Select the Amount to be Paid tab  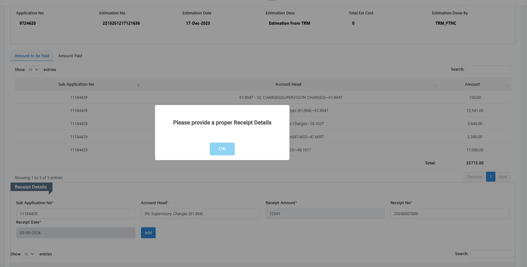click(x=32, y=56)
